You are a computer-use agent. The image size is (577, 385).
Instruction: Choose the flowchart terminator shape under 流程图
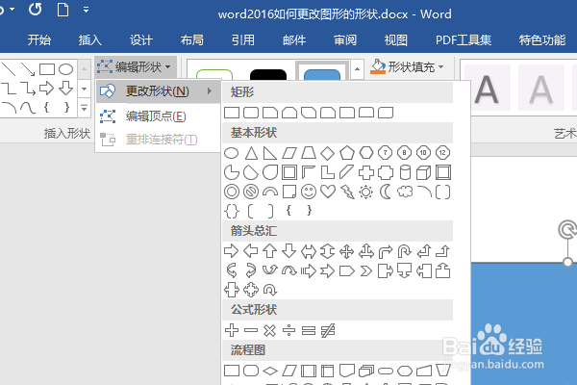click(x=386, y=371)
